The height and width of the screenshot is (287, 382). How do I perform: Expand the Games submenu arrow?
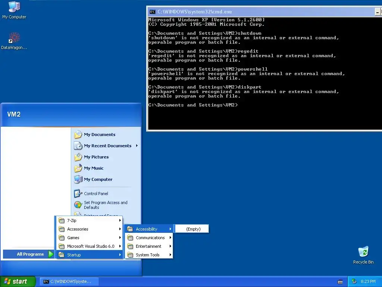120,237
